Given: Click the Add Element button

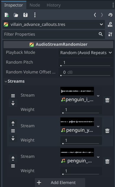Looking at the screenshot, I should coord(60,183).
